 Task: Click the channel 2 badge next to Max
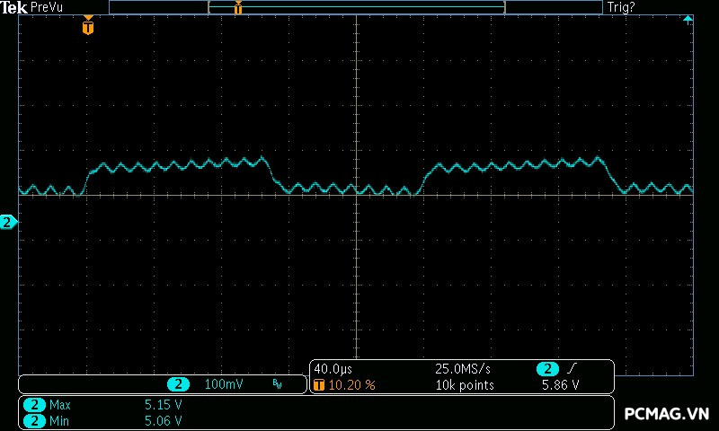coord(33,405)
